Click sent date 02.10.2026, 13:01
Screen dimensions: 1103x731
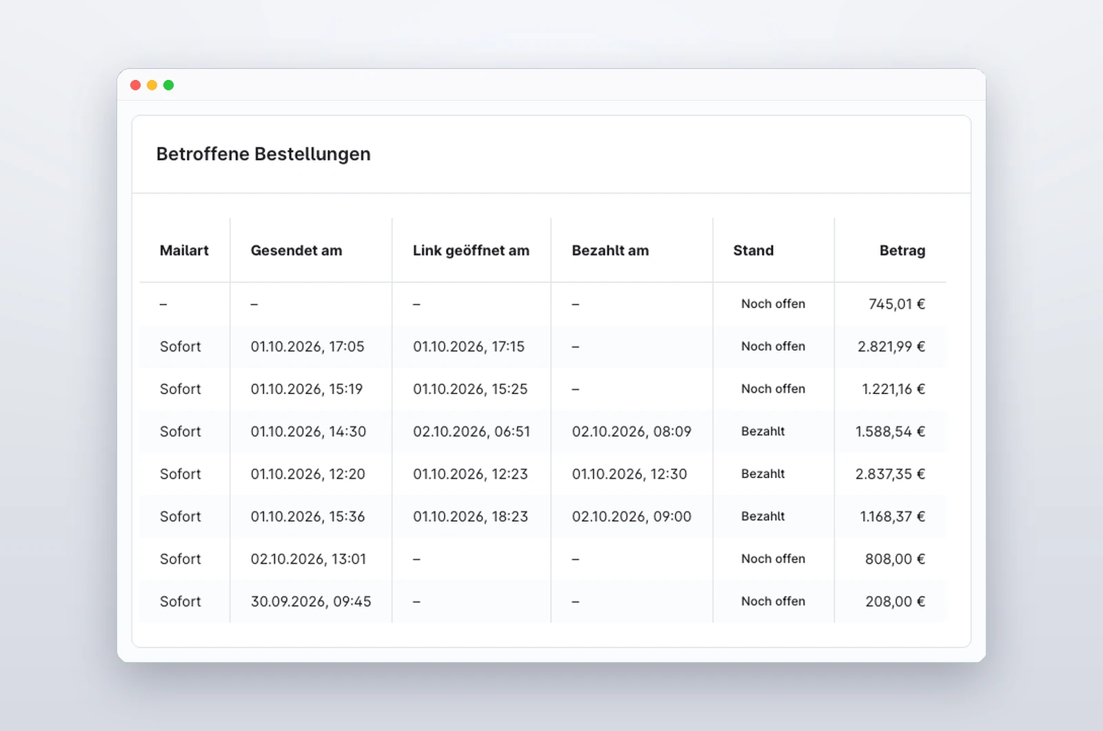point(309,559)
